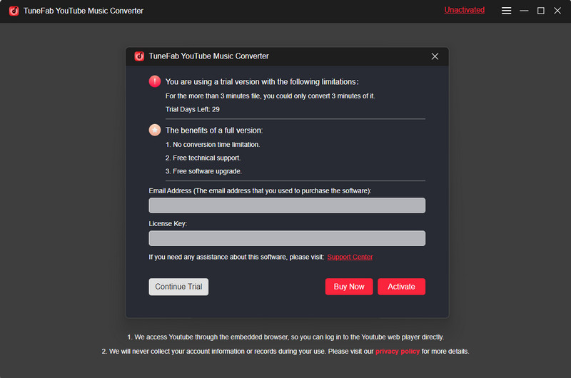Click the Activate button

pyautogui.click(x=401, y=287)
